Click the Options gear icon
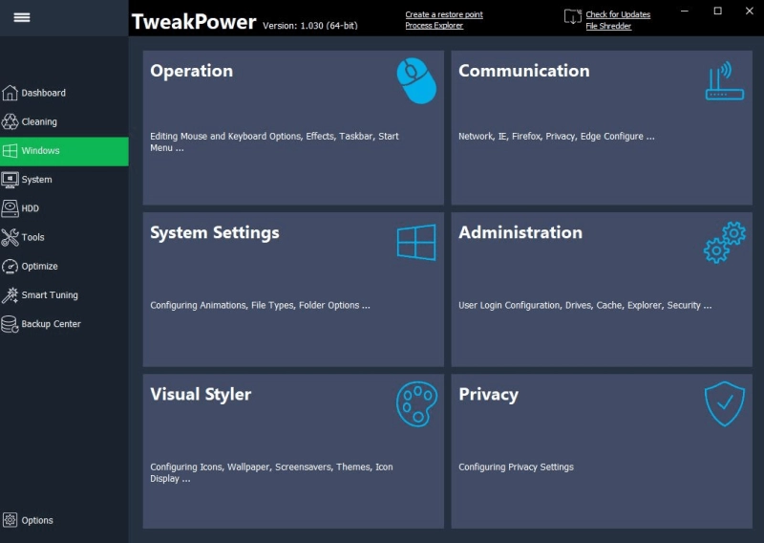Image resolution: width=764 pixels, height=543 pixels. [10, 520]
